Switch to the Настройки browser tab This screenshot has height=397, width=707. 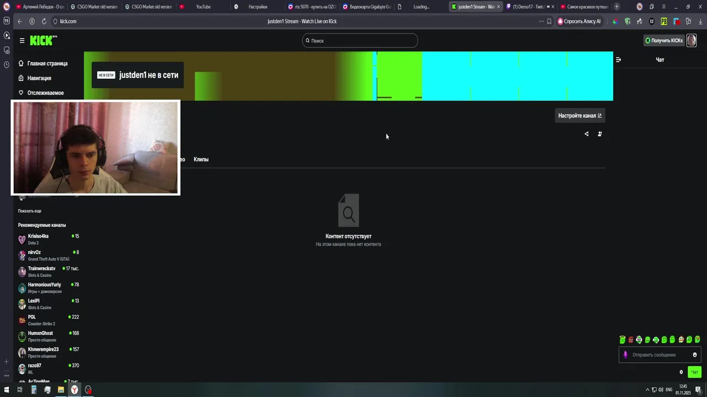click(258, 7)
